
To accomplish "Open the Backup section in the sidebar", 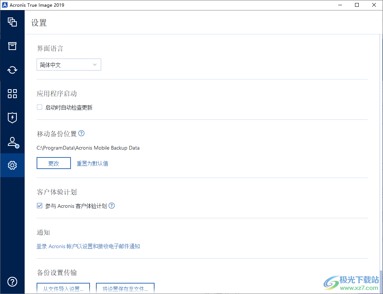I will coord(12,22).
